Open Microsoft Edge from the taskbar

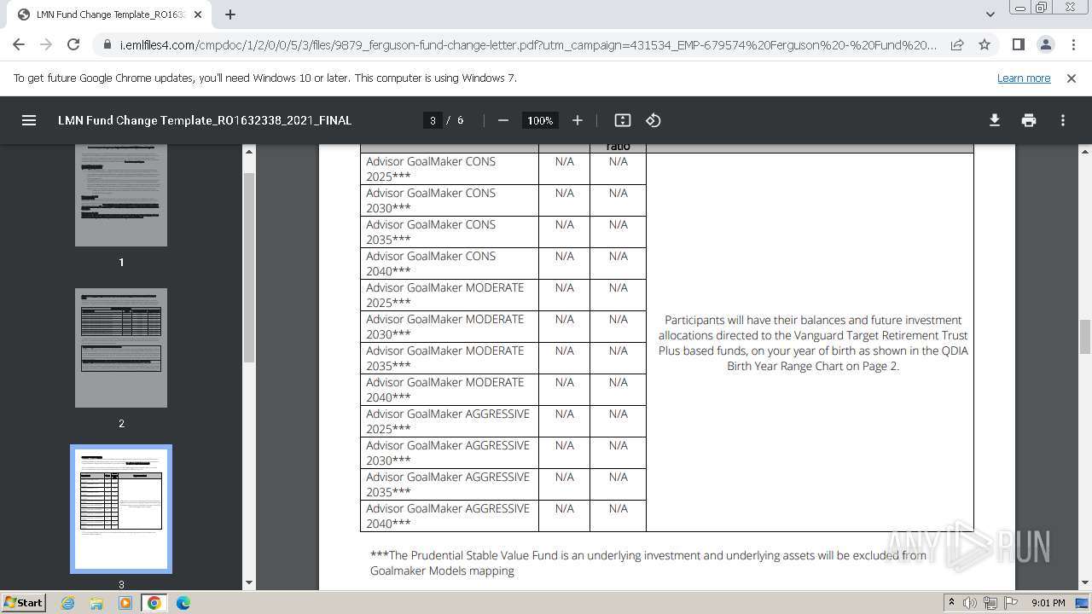pos(183,603)
